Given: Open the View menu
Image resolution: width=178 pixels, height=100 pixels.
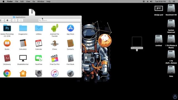Looking at the screenshot, I should pyautogui.click(x=28, y=1).
